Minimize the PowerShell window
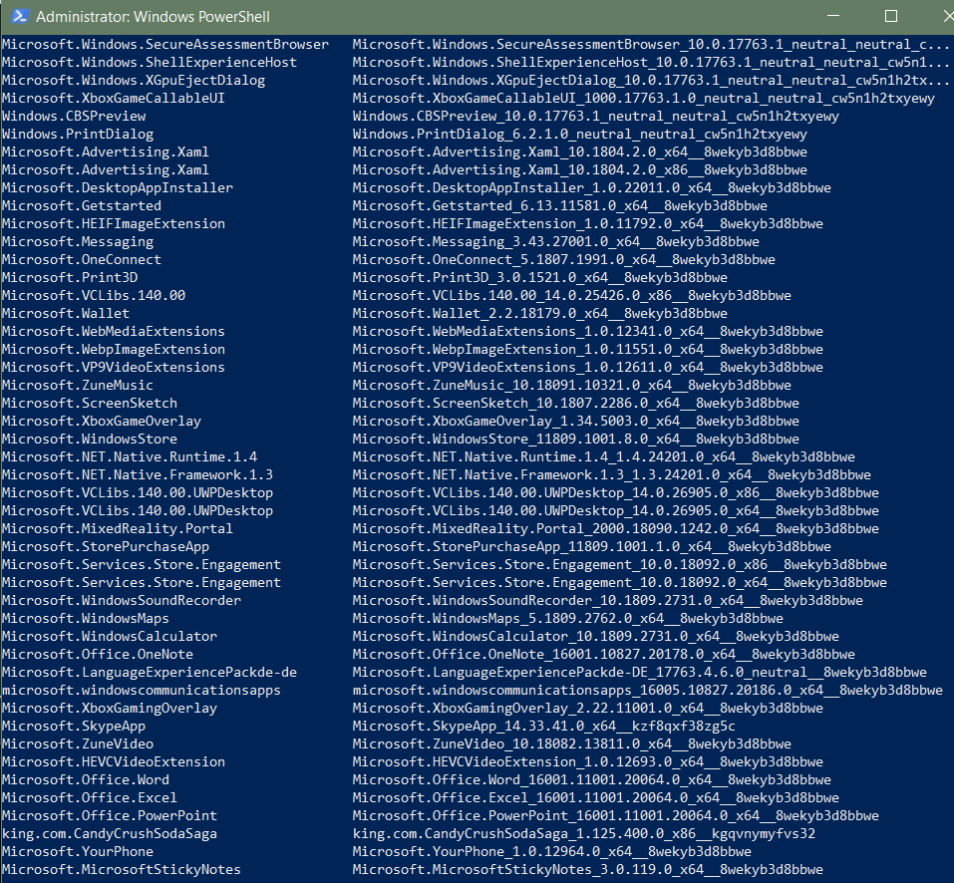 [833, 16]
